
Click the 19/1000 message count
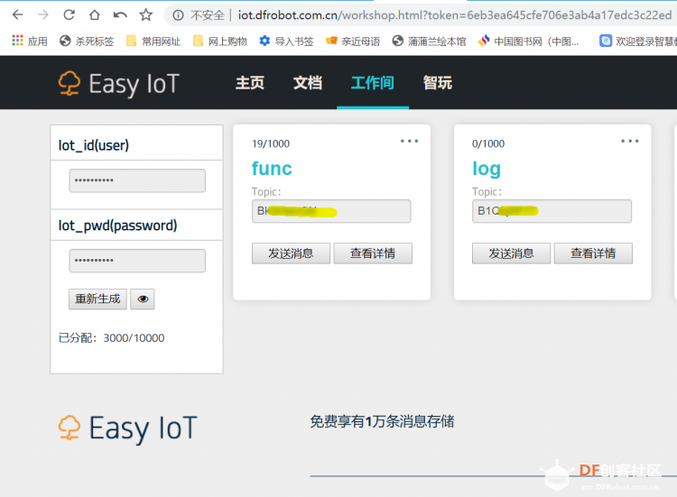coord(271,143)
